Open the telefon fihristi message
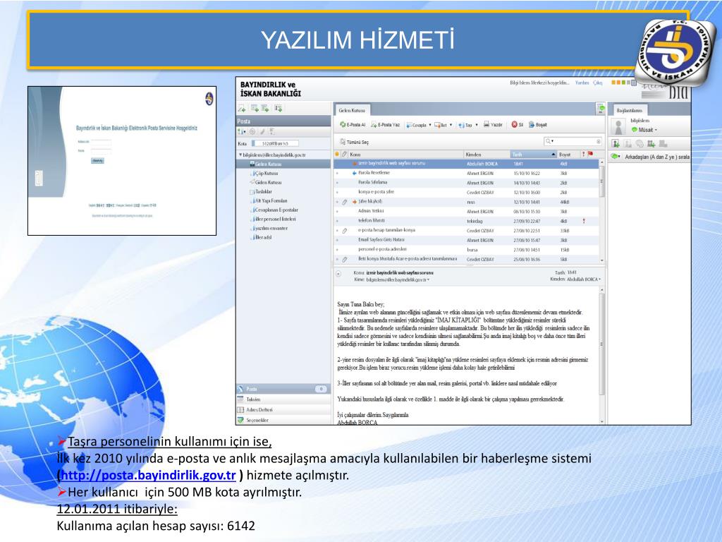 (x=467, y=221)
